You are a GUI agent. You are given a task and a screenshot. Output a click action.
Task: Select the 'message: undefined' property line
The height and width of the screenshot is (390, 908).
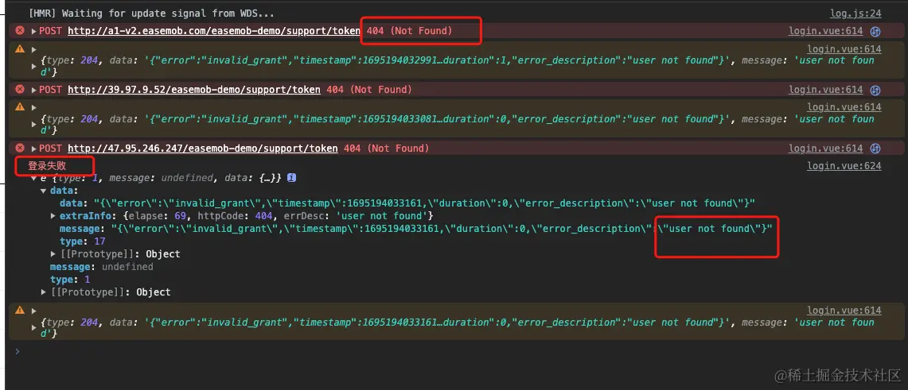tap(101, 267)
